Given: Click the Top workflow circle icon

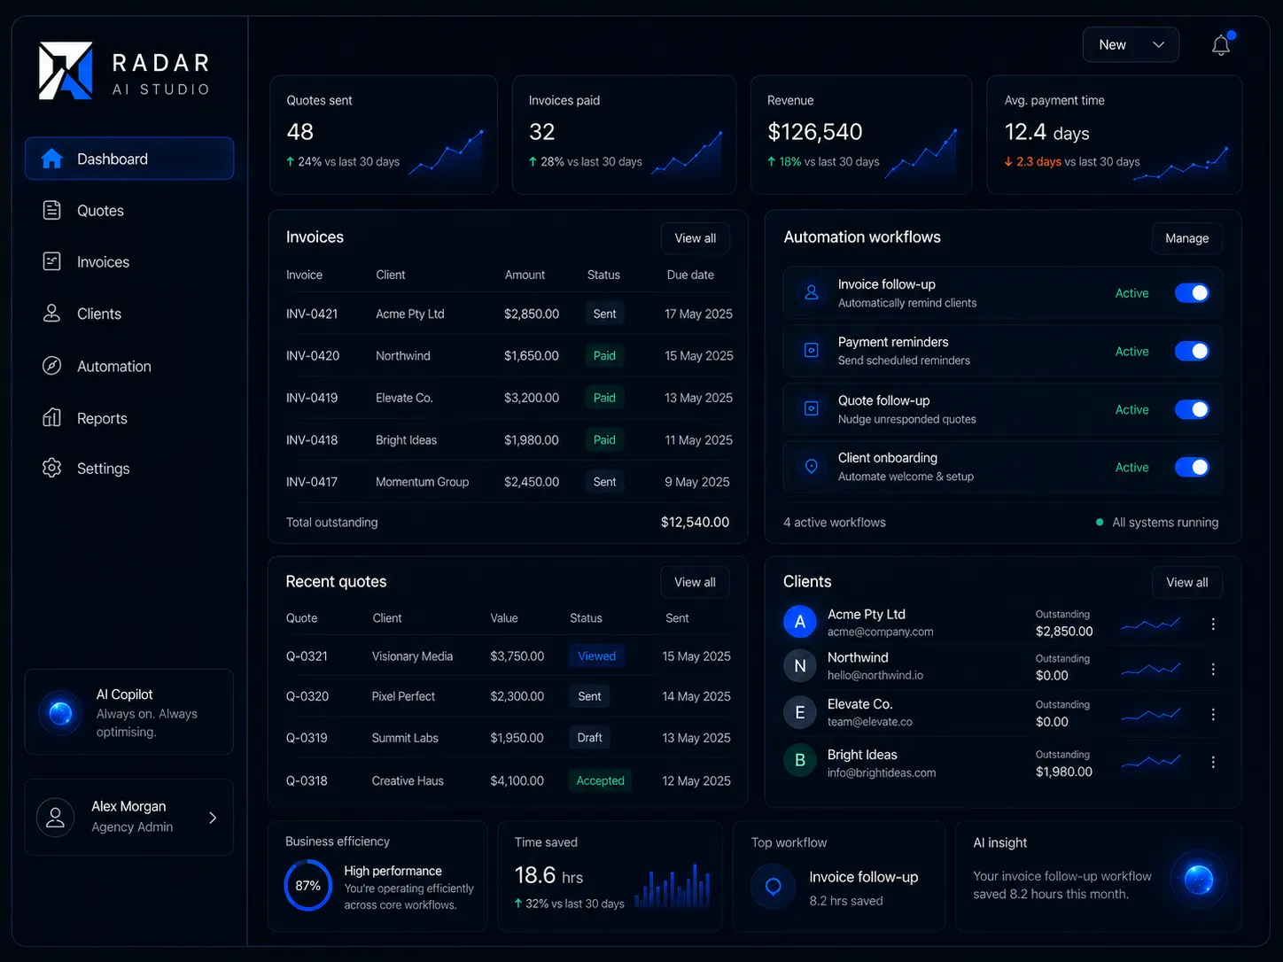Looking at the screenshot, I should click(x=774, y=887).
